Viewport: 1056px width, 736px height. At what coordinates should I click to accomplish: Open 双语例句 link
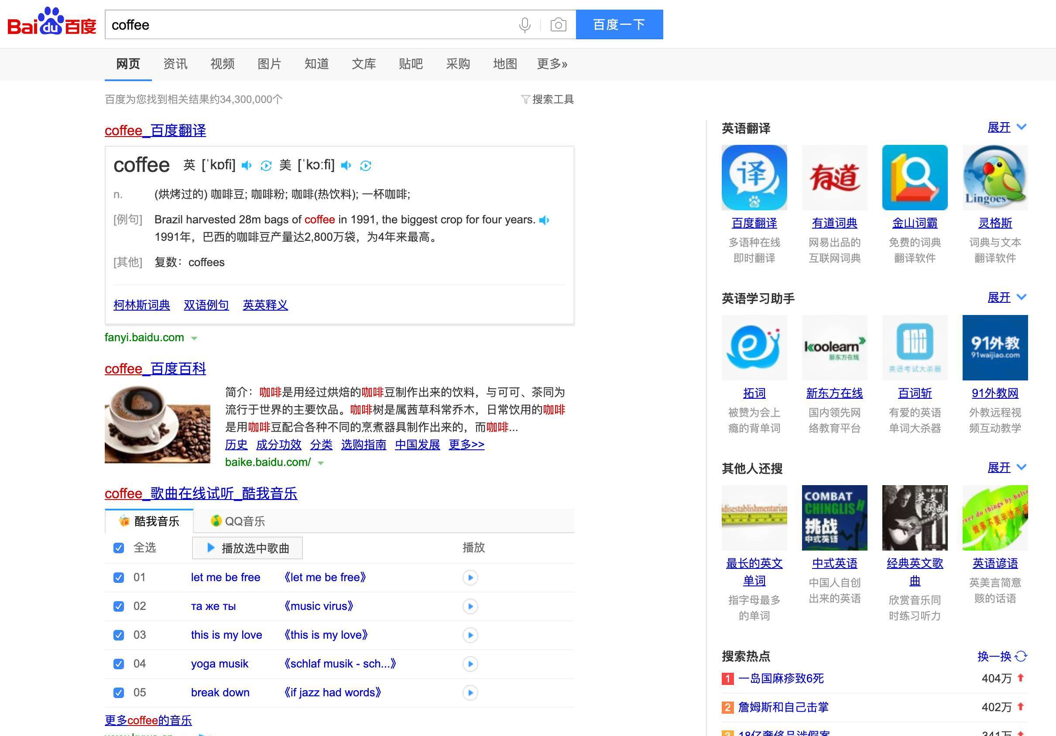point(206,305)
